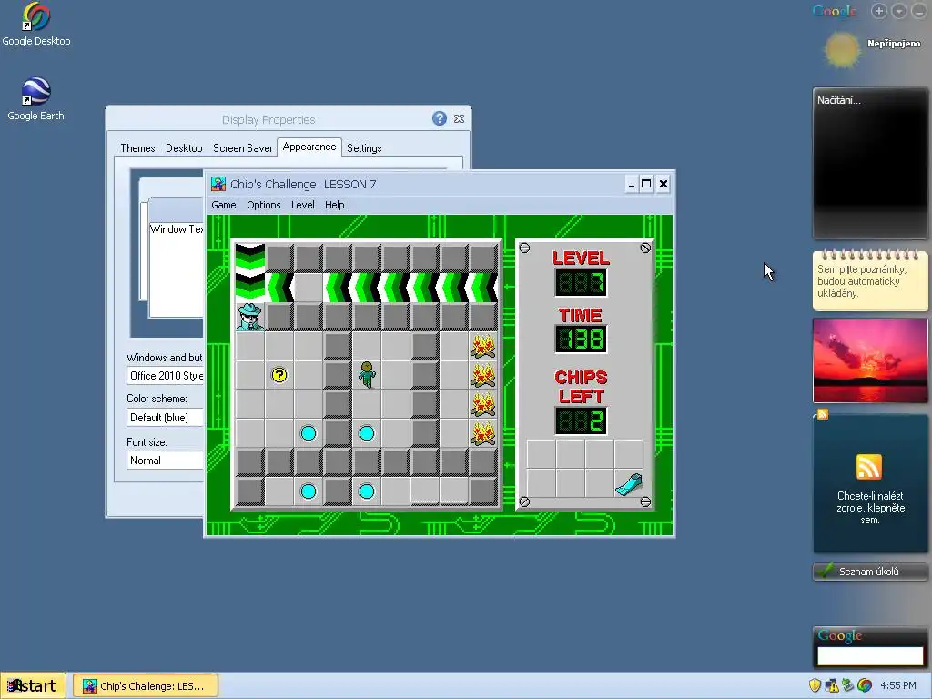The height and width of the screenshot is (699, 932).
Task: Click the thief spy tile on the board
Action: pyautogui.click(x=250, y=316)
